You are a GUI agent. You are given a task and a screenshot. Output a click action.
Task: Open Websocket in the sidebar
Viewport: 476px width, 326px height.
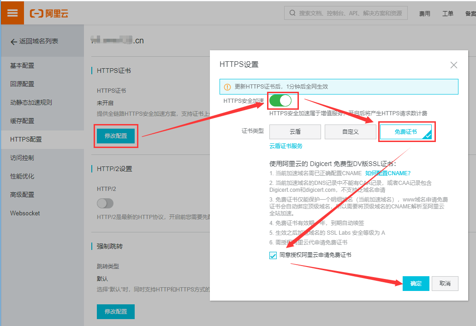click(42, 213)
